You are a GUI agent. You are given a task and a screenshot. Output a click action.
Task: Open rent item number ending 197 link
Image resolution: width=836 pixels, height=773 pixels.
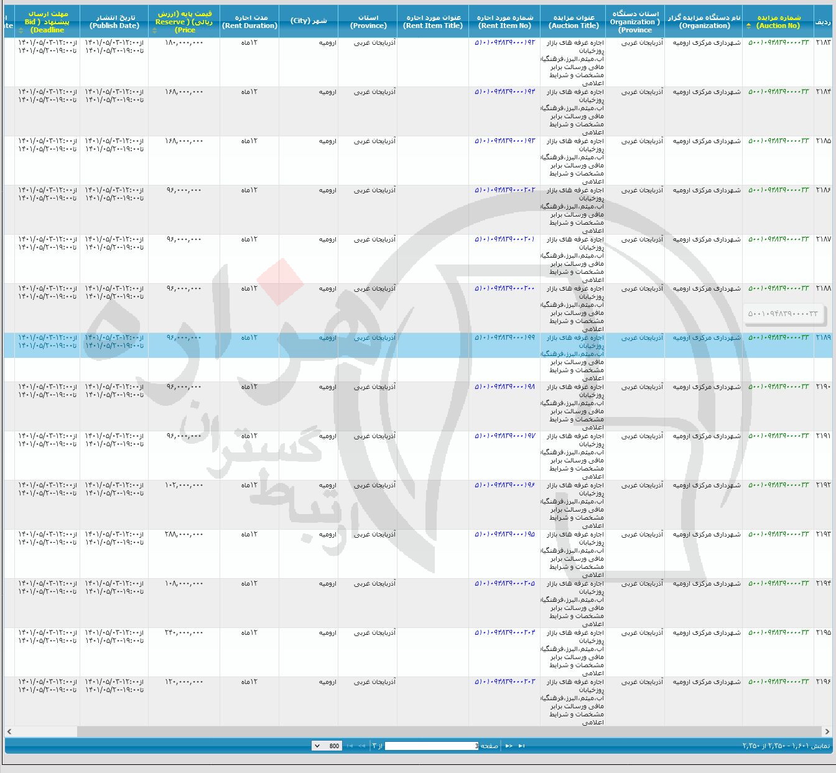[504, 436]
